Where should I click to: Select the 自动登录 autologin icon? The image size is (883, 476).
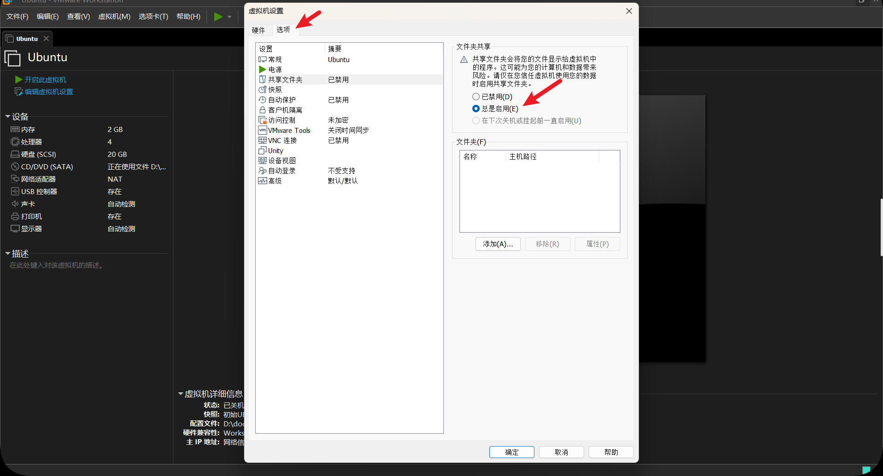tap(263, 171)
